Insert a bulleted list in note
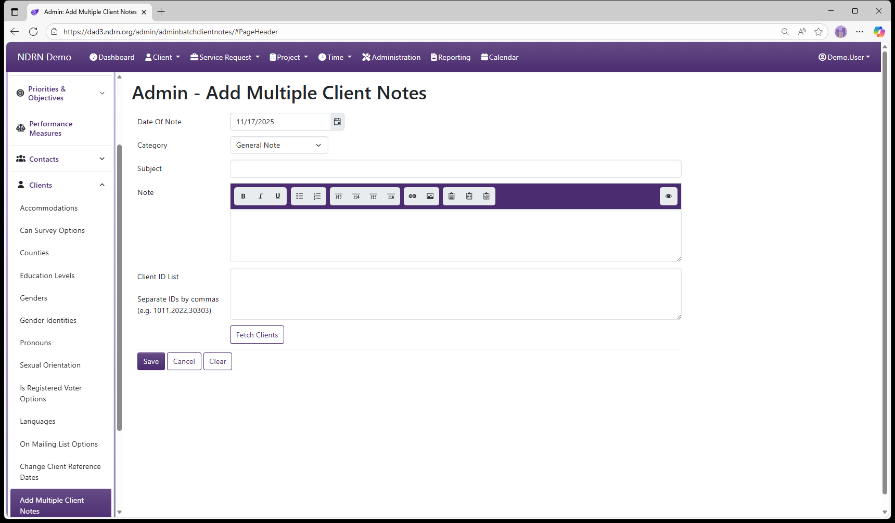This screenshot has height=523, width=895. (x=300, y=196)
